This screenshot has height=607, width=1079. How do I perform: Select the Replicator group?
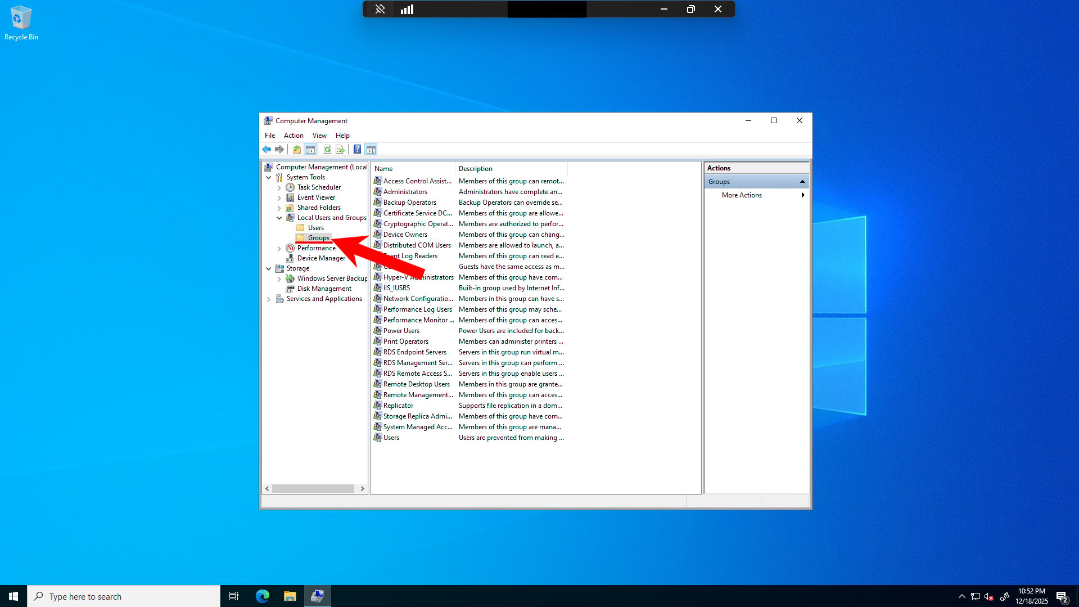(398, 406)
